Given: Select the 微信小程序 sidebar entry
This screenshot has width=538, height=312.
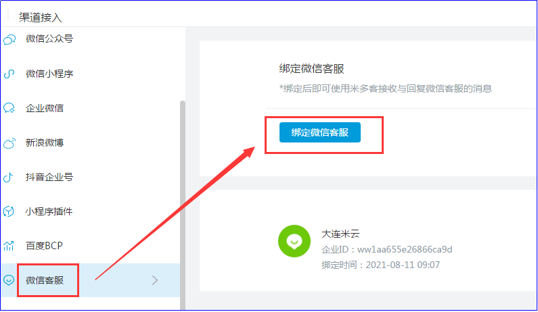Looking at the screenshot, I should (90, 74).
